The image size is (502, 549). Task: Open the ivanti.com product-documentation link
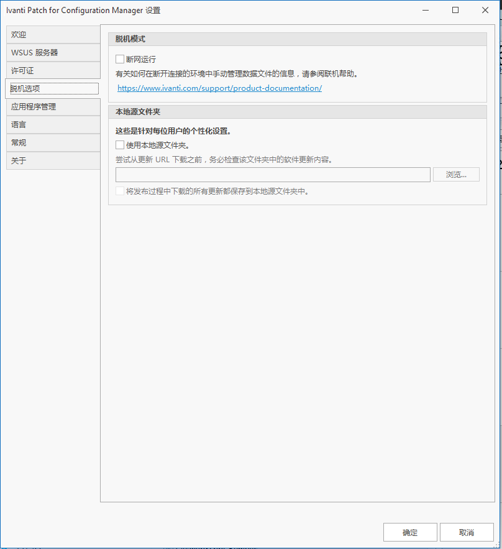pos(219,88)
